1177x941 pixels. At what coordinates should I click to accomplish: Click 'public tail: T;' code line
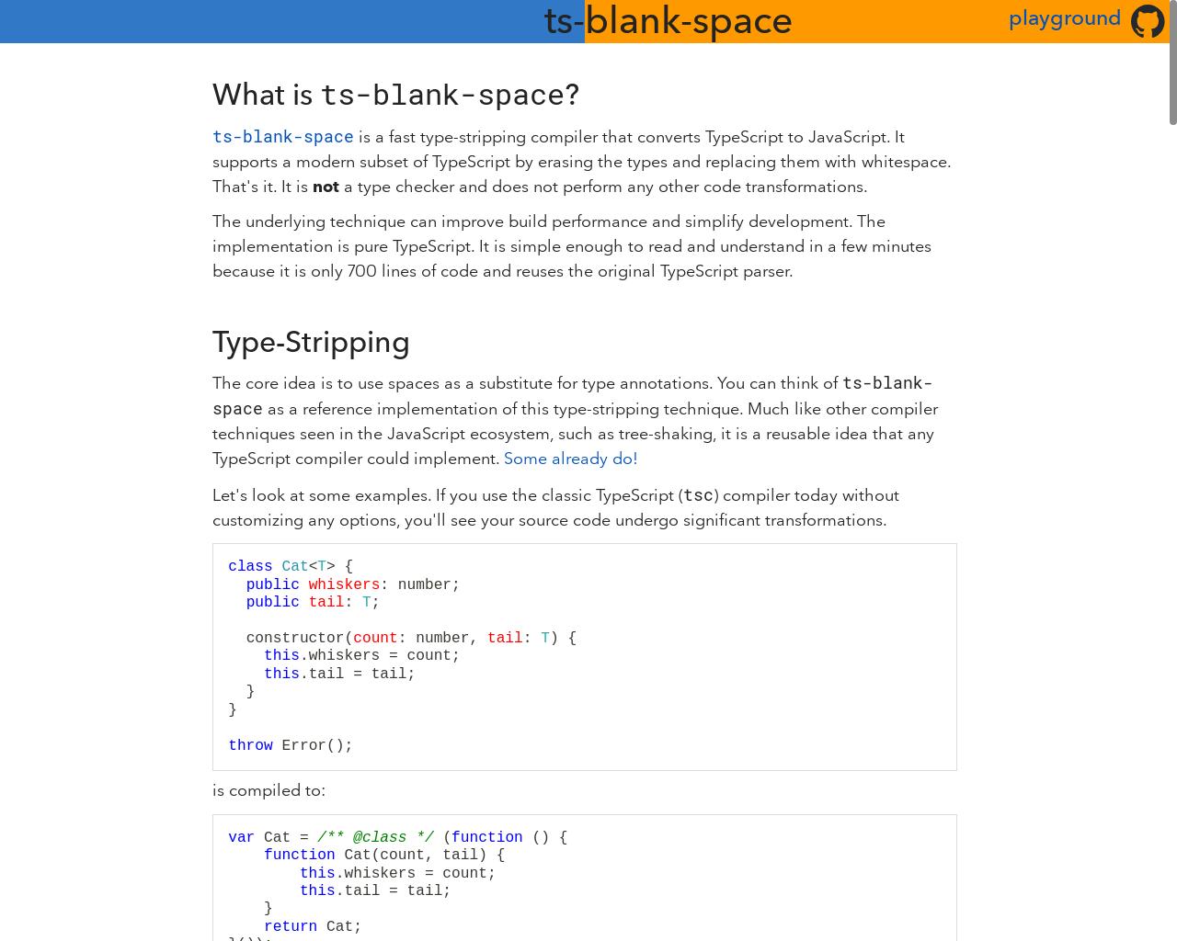313,603
